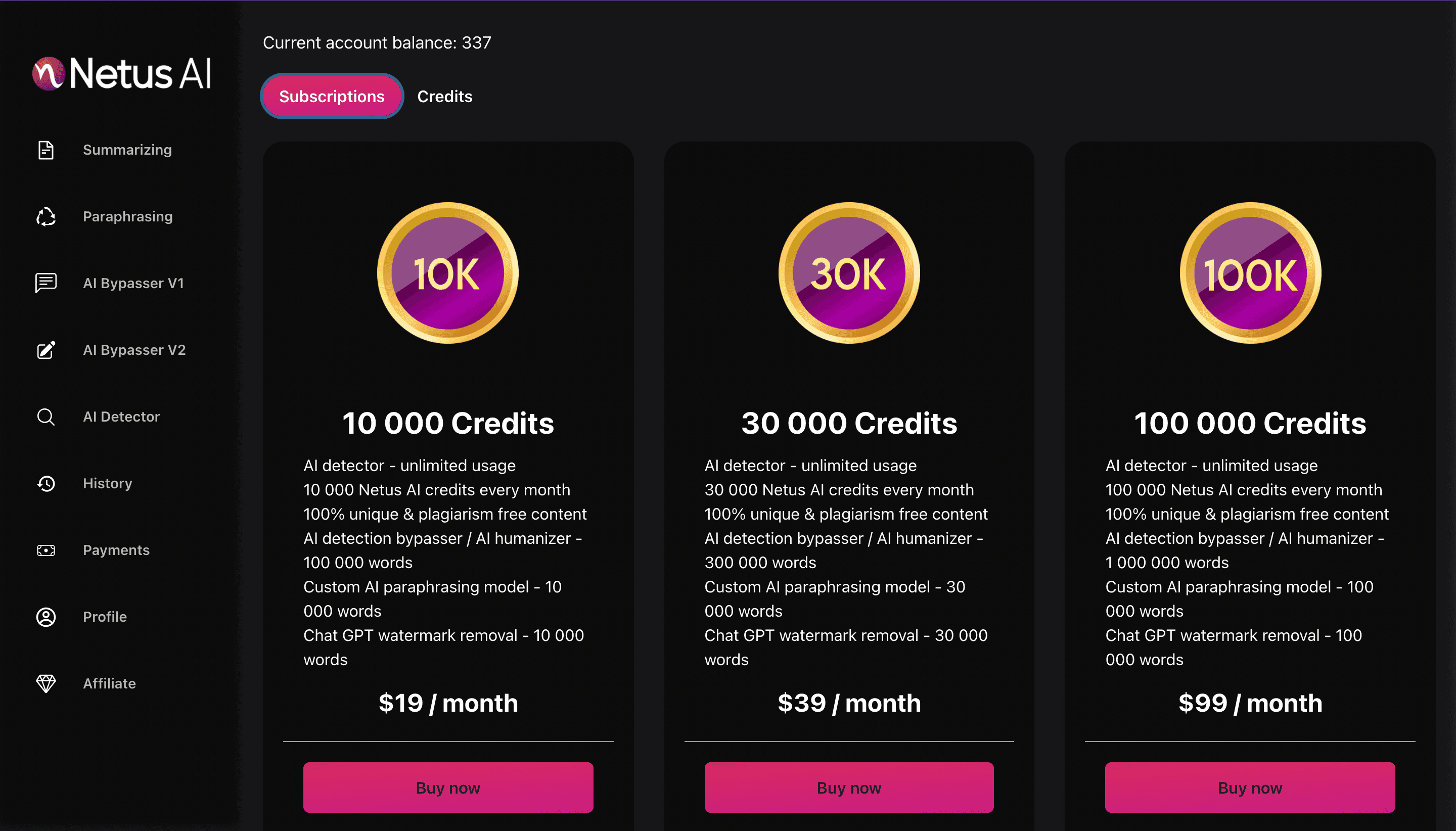Switch to the Subscriptions tab
This screenshot has width=1456, height=831.
point(332,97)
